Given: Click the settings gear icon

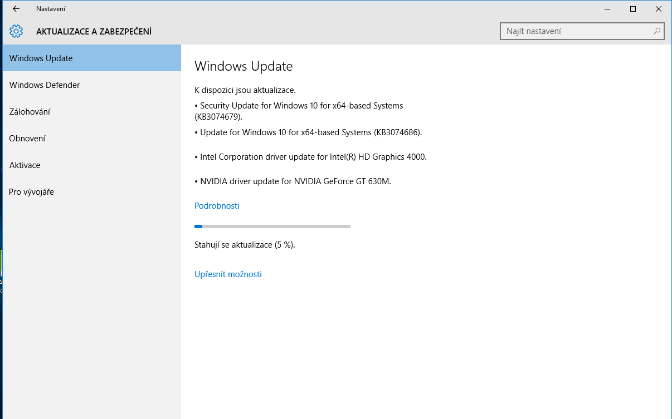Looking at the screenshot, I should [x=16, y=31].
